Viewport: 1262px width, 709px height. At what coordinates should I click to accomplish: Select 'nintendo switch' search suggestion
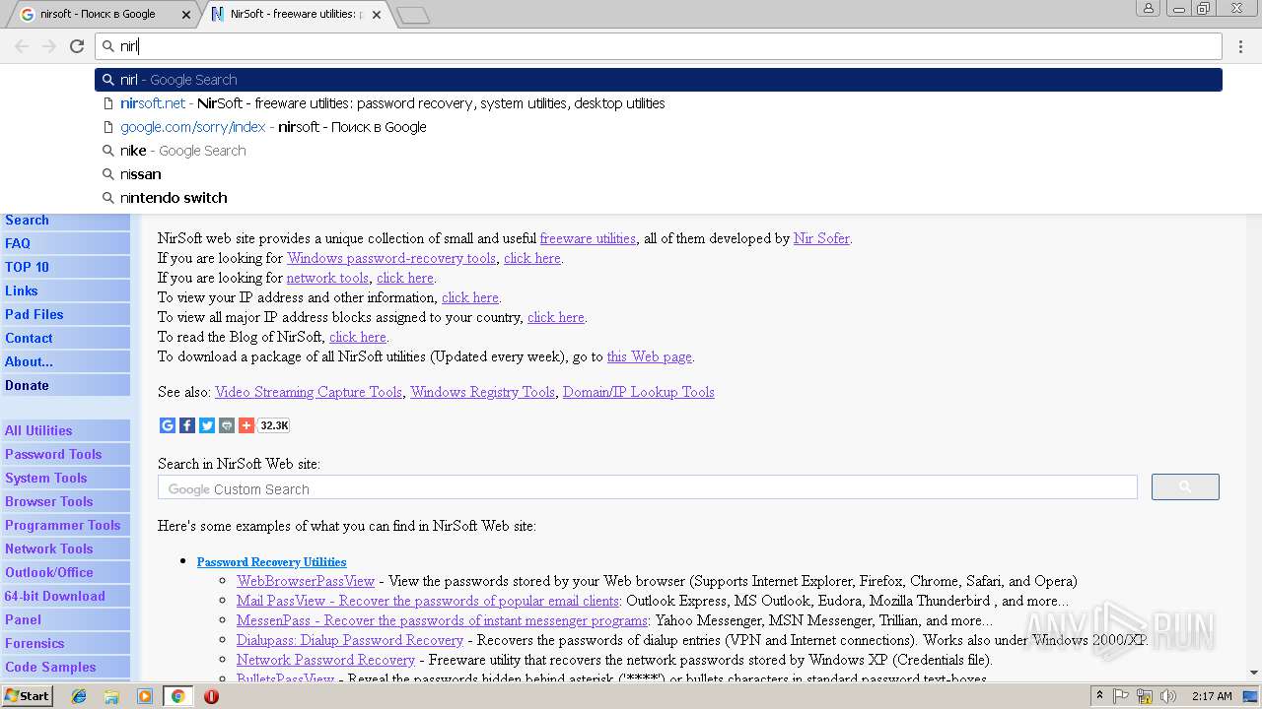click(659, 198)
